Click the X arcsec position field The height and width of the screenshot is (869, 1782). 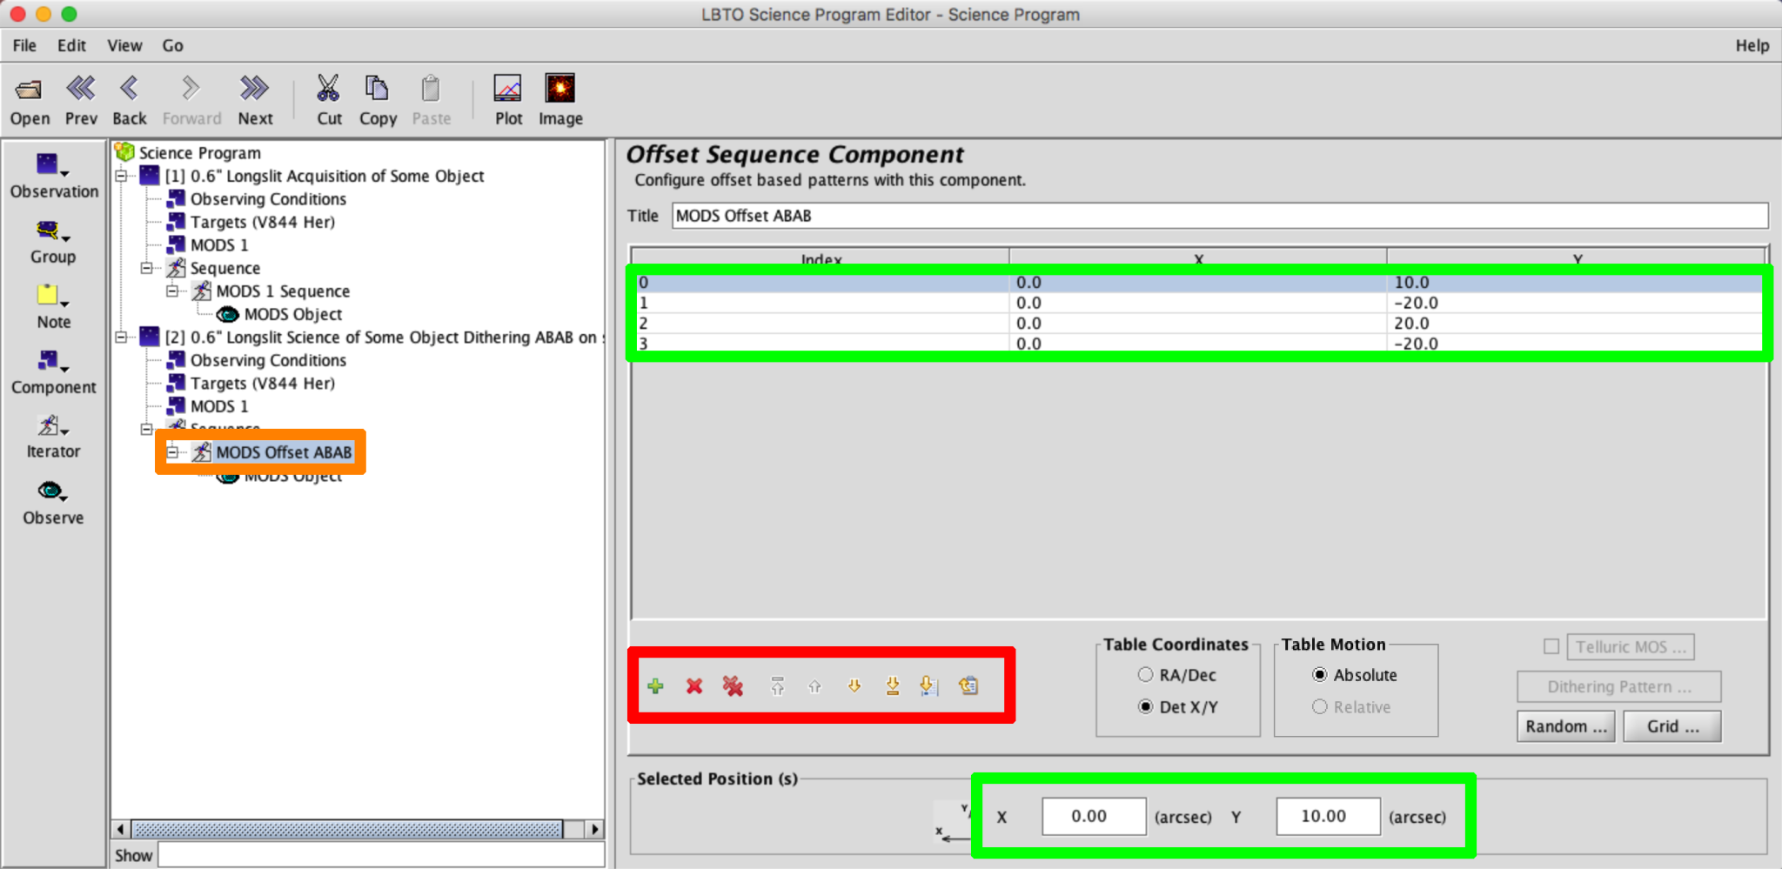pyautogui.click(x=1094, y=817)
